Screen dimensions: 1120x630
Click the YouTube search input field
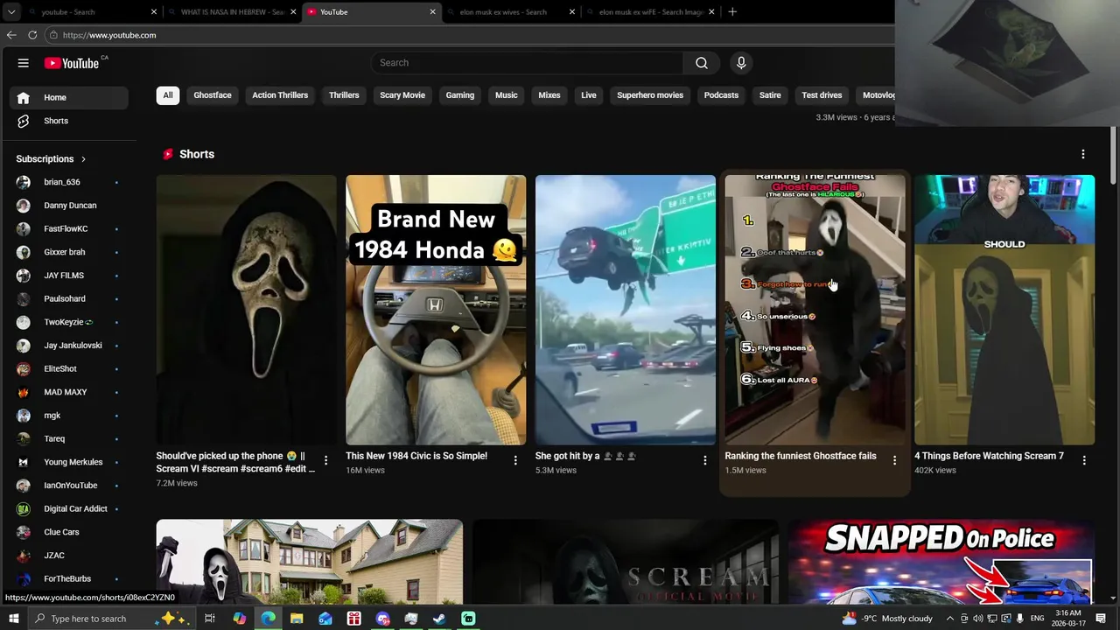pyautogui.click(x=528, y=63)
